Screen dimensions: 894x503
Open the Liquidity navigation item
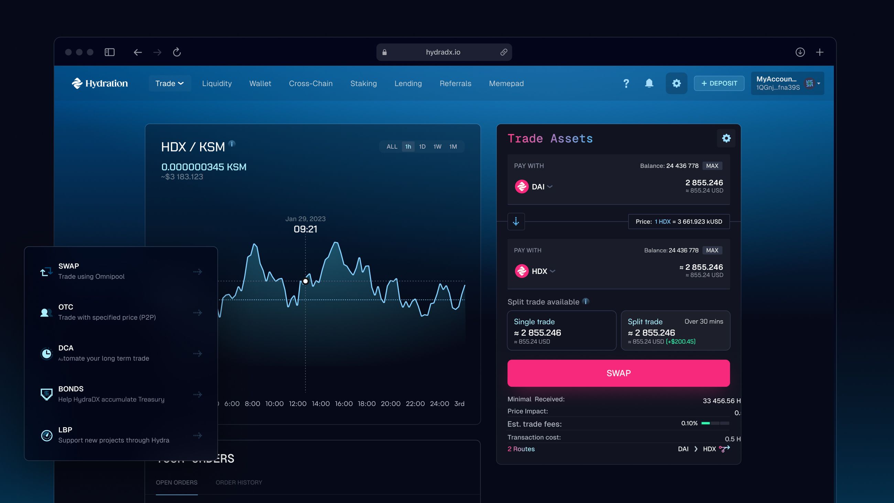pyautogui.click(x=217, y=83)
